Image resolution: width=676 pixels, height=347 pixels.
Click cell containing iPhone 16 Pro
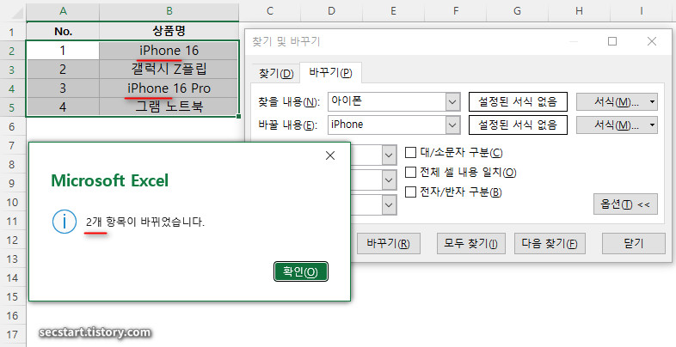point(169,88)
